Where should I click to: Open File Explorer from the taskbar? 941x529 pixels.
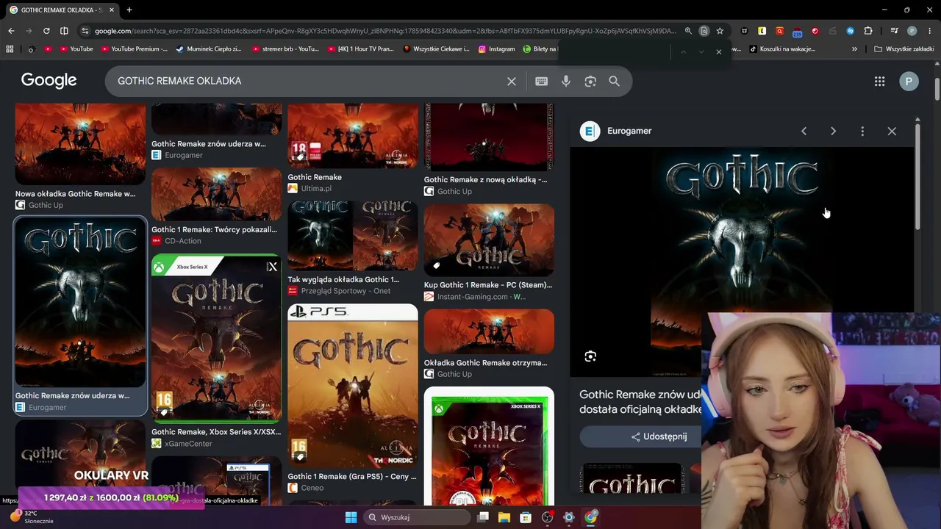(x=504, y=517)
